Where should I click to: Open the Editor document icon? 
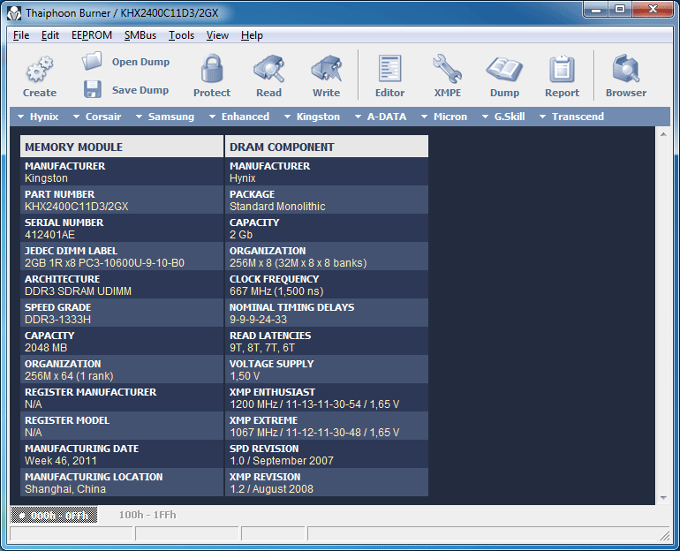pyautogui.click(x=389, y=69)
